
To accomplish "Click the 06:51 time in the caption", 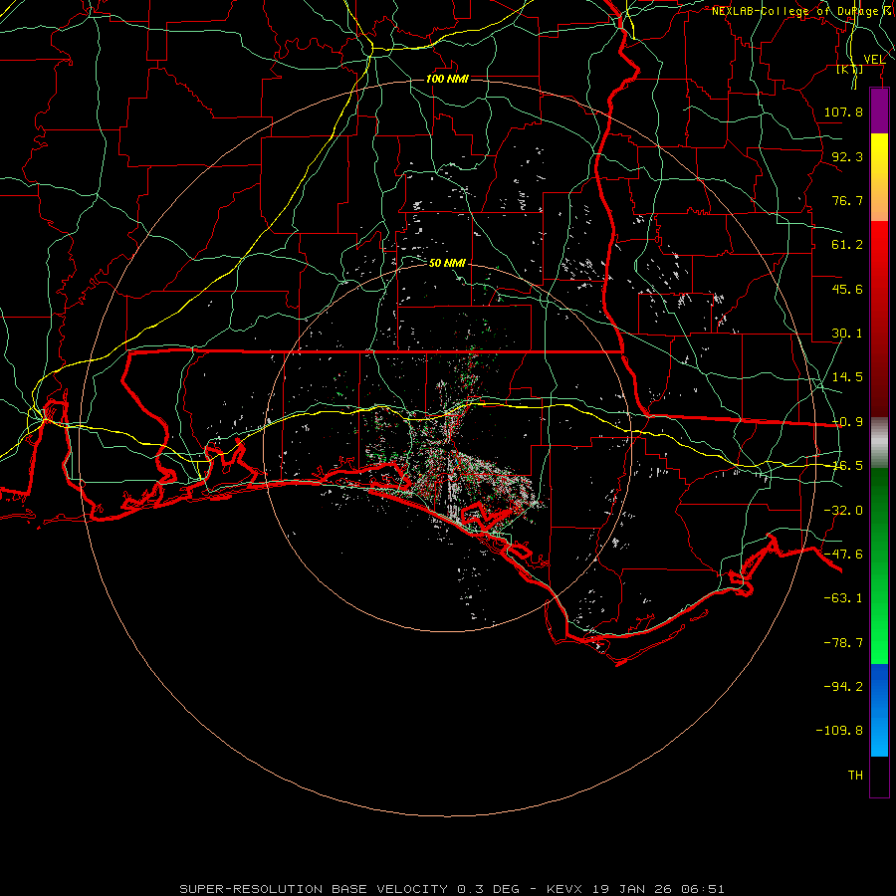I will 704,889.
